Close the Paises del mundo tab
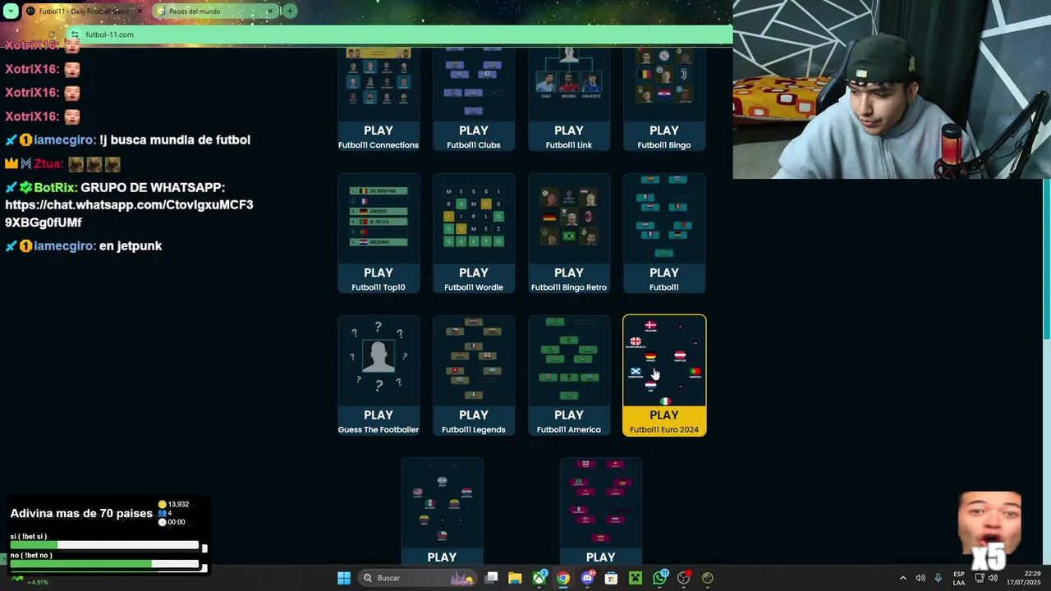 pos(270,11)
